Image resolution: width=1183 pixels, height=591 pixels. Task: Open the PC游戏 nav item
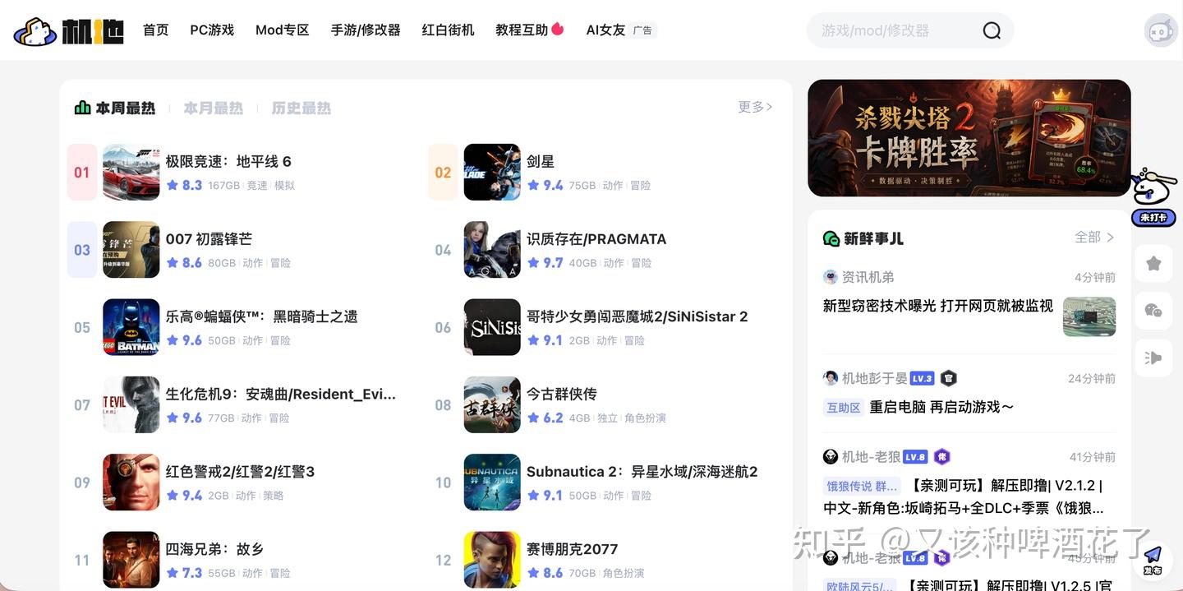tap(212, 30)
